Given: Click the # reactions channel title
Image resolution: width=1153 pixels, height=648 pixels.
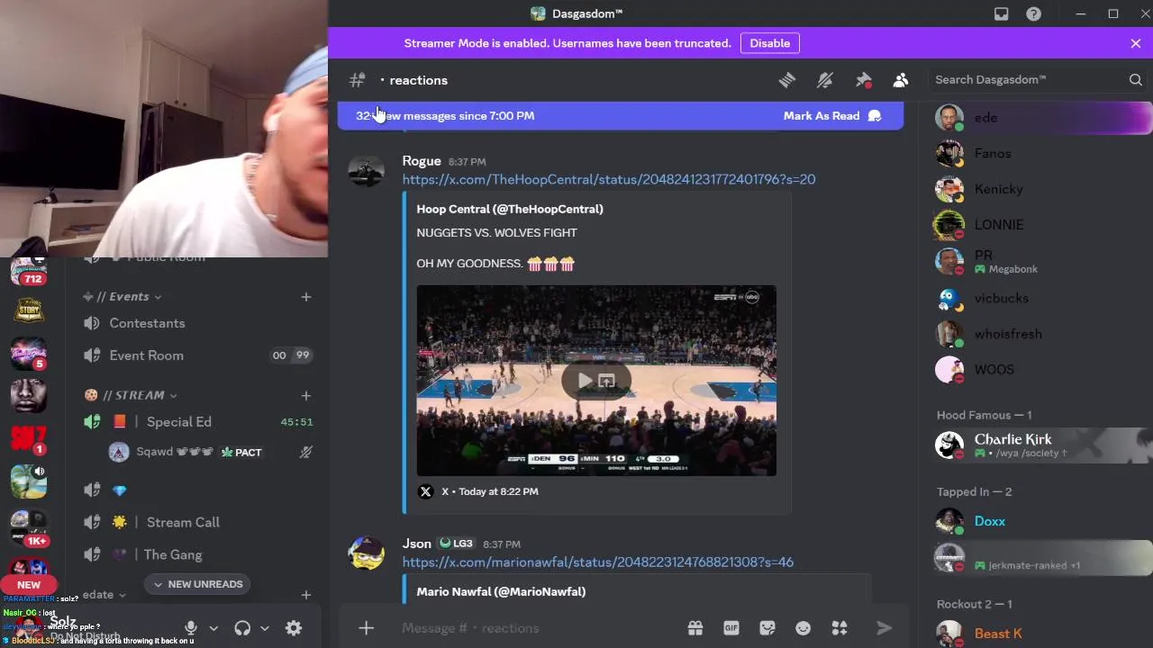Looking at the screenshot, I should tap(419, 80).
